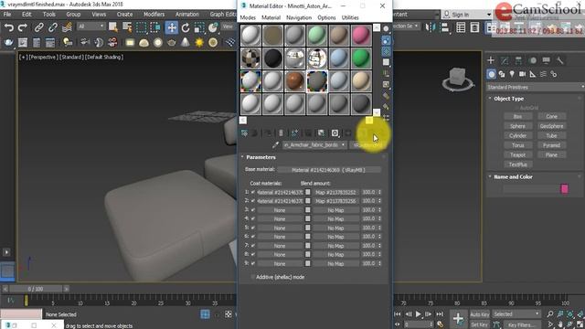Select the Lights category icon
The image size is (585, 329).
(512, 74)
